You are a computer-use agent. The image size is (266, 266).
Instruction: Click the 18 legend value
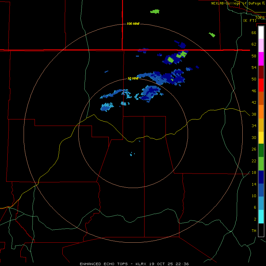pos(254,173)
